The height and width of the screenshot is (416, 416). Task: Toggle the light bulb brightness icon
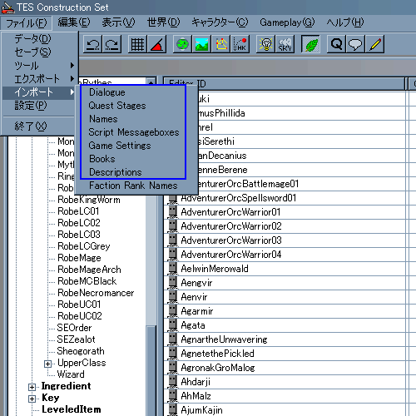click(x=265, y=44)
